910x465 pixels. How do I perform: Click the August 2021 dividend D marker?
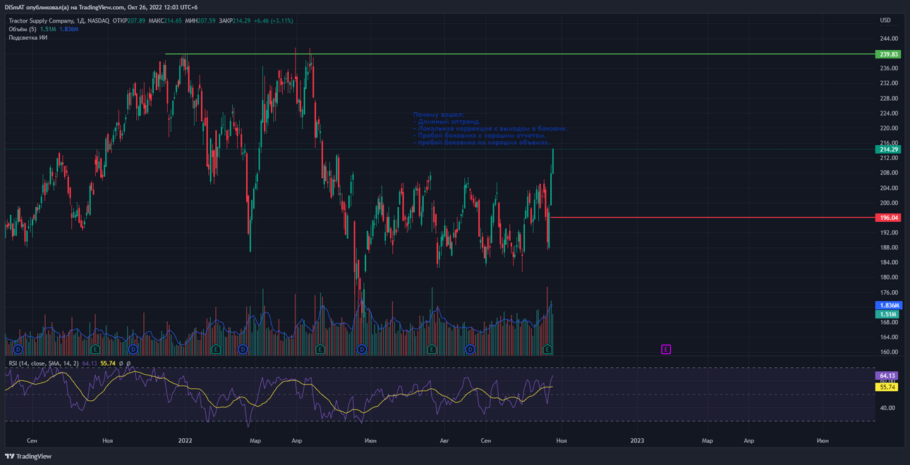pyautogui.click(x=18, y=349)
